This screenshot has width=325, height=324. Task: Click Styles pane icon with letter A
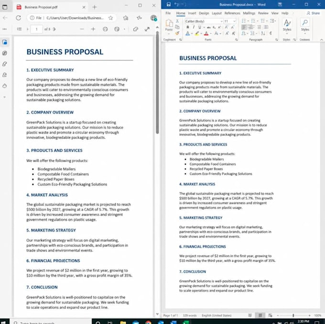tap(287, 23)
